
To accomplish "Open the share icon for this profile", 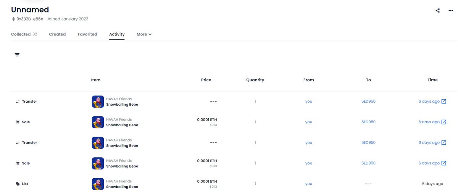I will coord(438,11).
